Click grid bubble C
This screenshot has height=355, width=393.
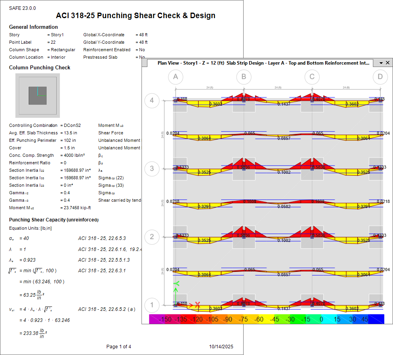click(x=312, y=77)
